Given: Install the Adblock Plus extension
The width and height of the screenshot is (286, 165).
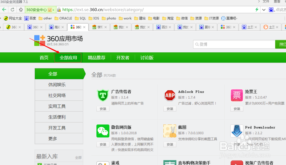Looking at the screenshot, I should [170, 109].
